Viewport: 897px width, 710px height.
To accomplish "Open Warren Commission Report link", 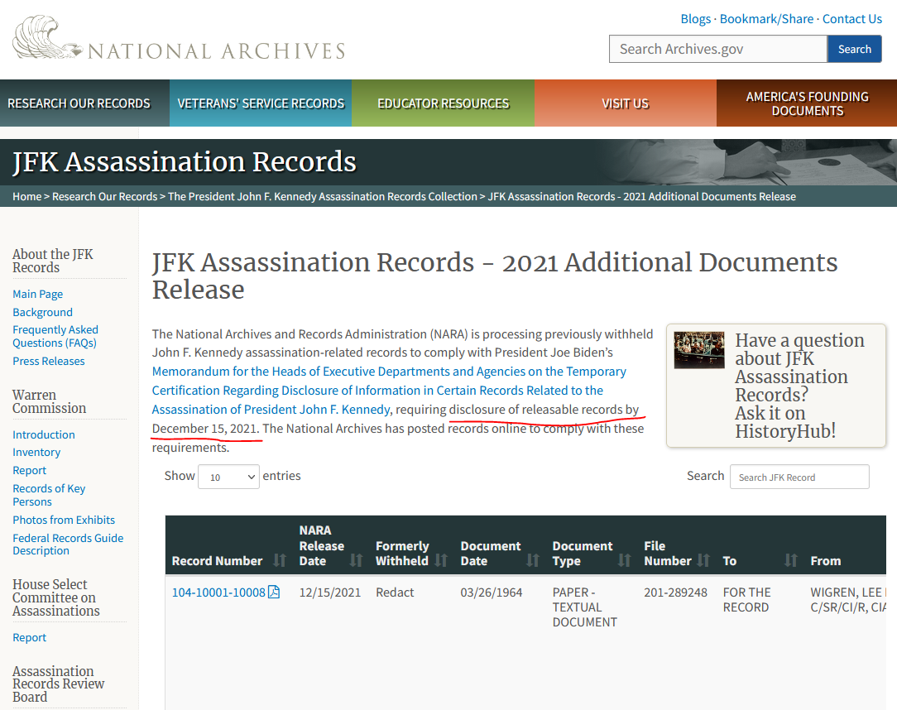I will pos(29,470).
